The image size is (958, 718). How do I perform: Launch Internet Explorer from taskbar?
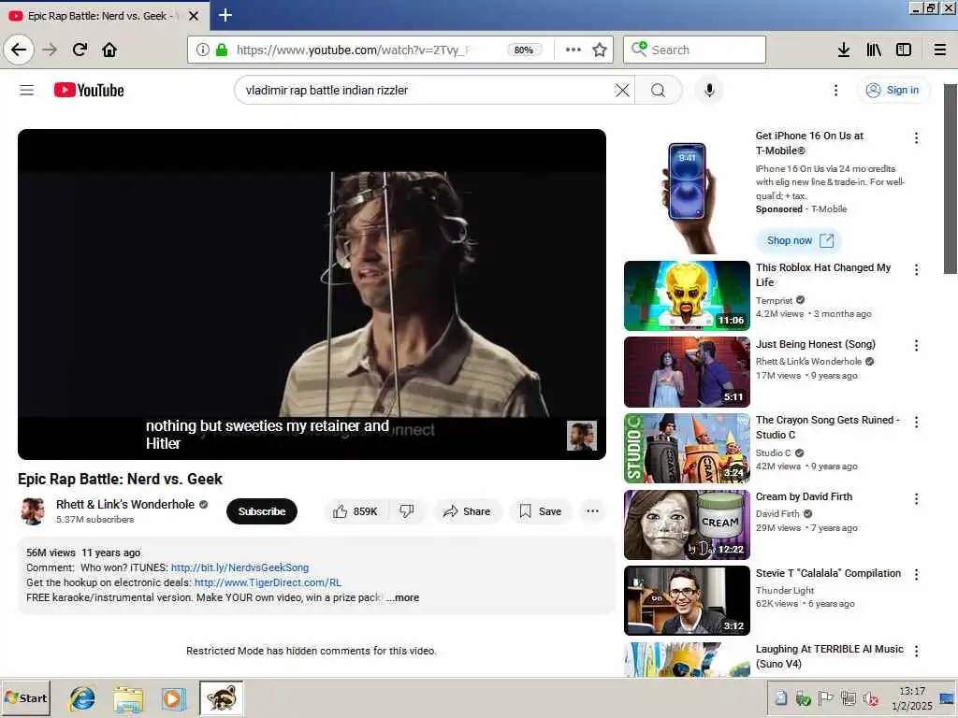coord(82,698)
